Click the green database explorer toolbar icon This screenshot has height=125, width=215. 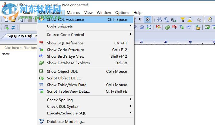click(x=168, y=27)
